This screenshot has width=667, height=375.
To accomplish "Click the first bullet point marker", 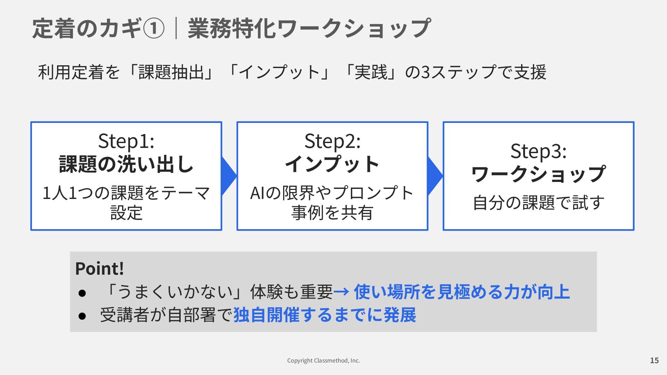I will click(x=82, y=293).
